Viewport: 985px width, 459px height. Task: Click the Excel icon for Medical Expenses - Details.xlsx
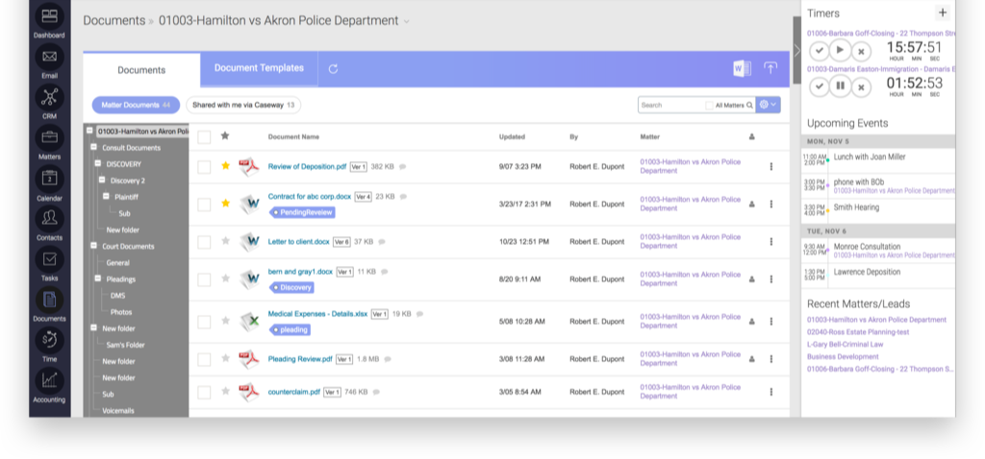click(x=249, y=322)
